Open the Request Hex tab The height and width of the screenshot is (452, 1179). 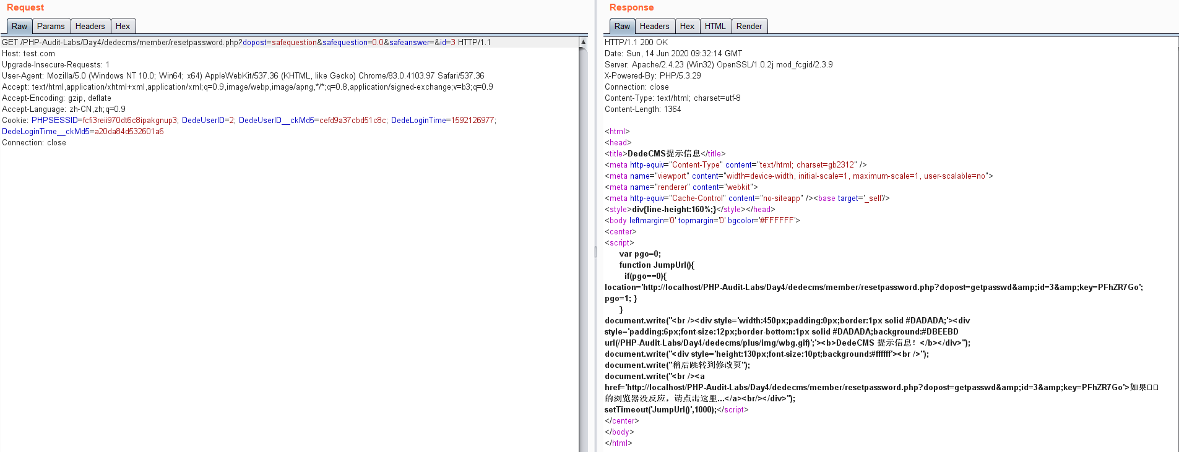[x=123, y=26]
